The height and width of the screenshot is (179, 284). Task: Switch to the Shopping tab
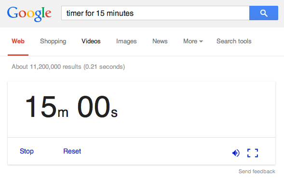pyautogui.click(x=53, y=41)
